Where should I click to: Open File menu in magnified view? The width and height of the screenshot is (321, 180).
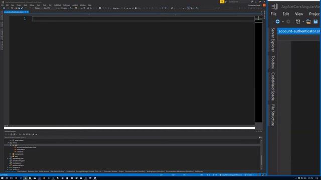[x=273, y=14]
